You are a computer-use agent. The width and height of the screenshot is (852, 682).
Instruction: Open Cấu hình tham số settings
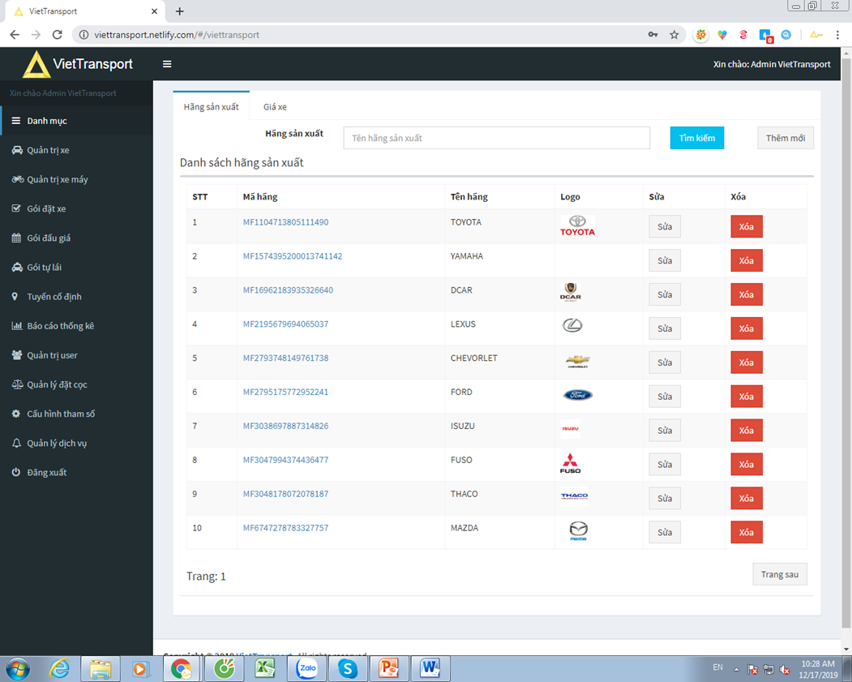click(x=57, y=414)
